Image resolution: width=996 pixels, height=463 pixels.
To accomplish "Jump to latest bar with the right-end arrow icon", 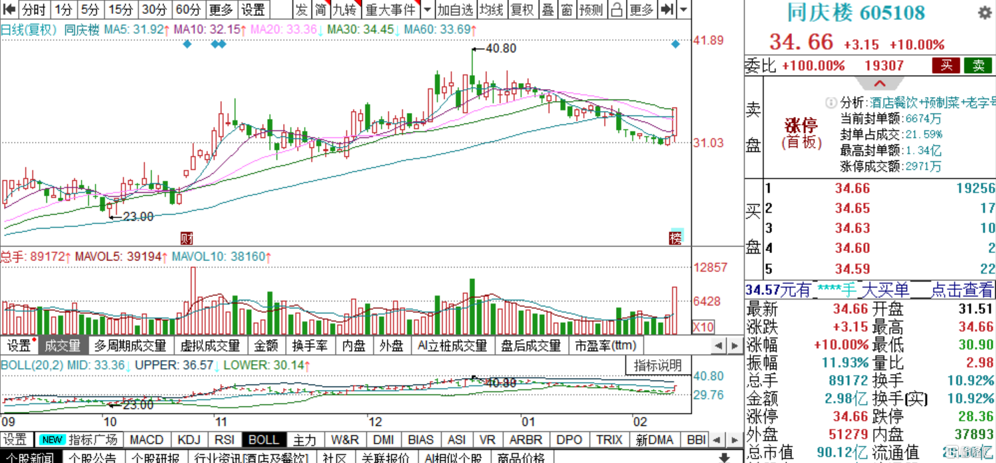I will 668,9.
